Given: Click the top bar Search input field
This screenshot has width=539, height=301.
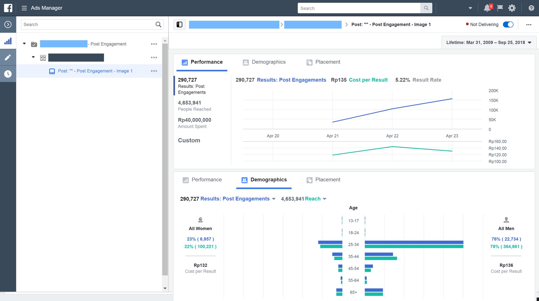Looking at the screenshot, I should [359, 8].
